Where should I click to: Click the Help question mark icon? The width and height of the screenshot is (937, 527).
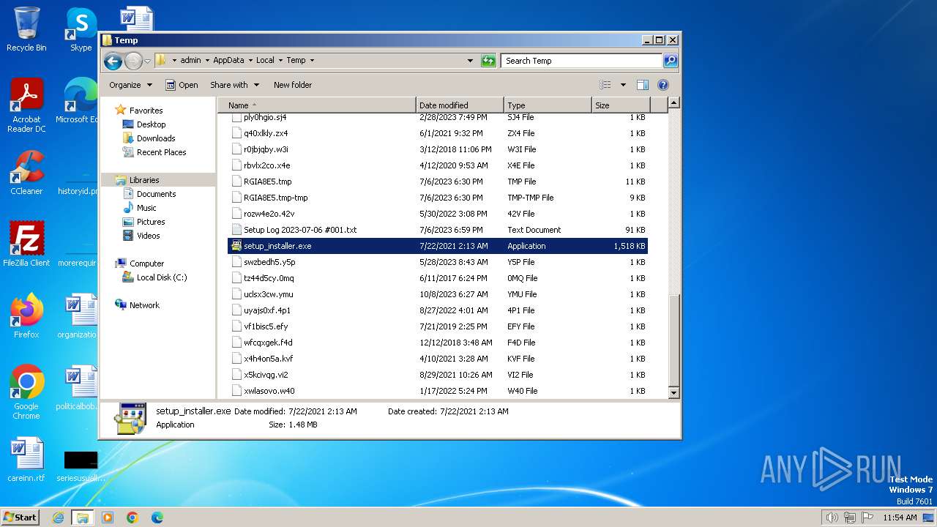(663, 85)
